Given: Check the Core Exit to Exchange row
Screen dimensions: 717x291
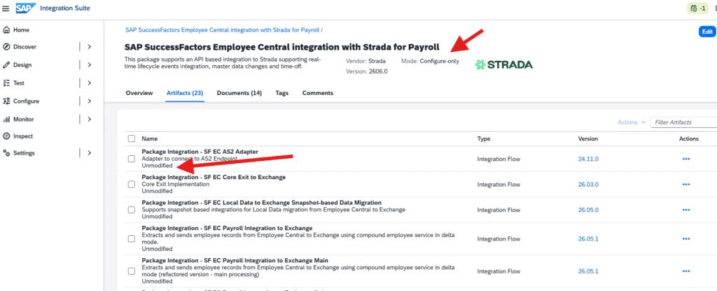Looking at the screenshot, I should 132,185.
